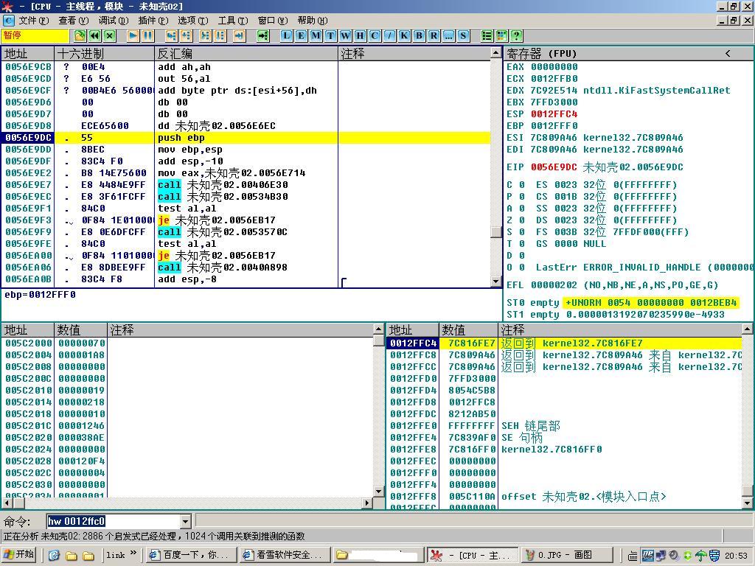Select ESP 0012FFC4 register value
This screenshot has width=755, height=566.
554,114
